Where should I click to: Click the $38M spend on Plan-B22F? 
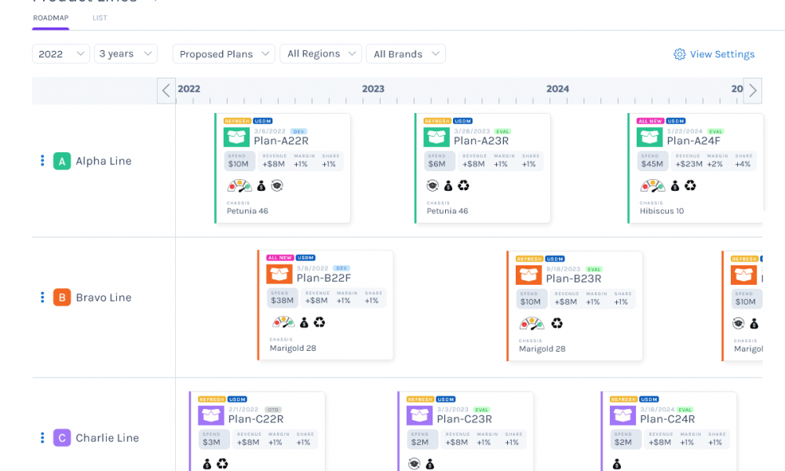pyautogui.click(x=282, y=301)
